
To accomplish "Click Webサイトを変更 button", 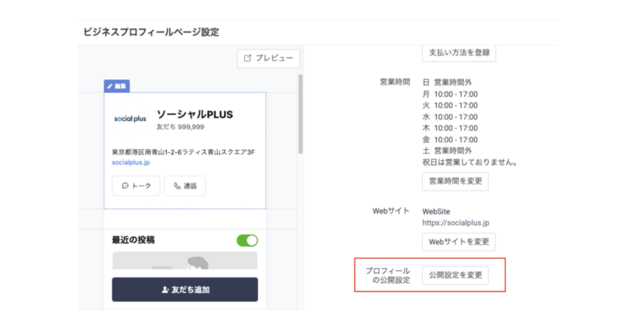I will coord(459,242).
